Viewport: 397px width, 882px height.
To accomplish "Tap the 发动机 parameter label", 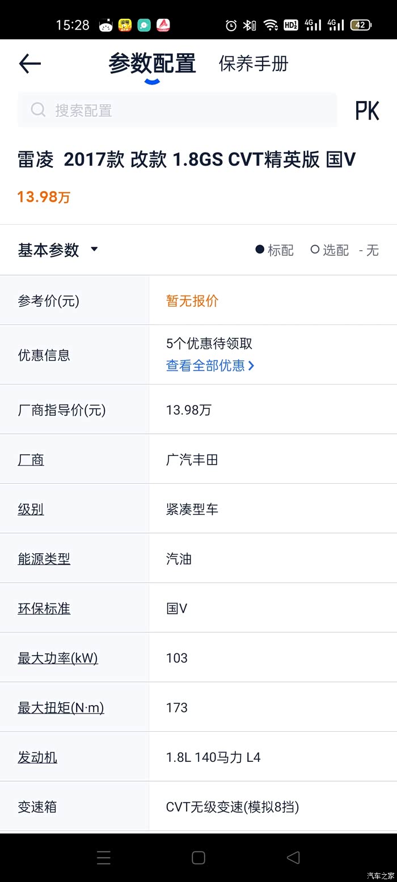I will [37, 757].
